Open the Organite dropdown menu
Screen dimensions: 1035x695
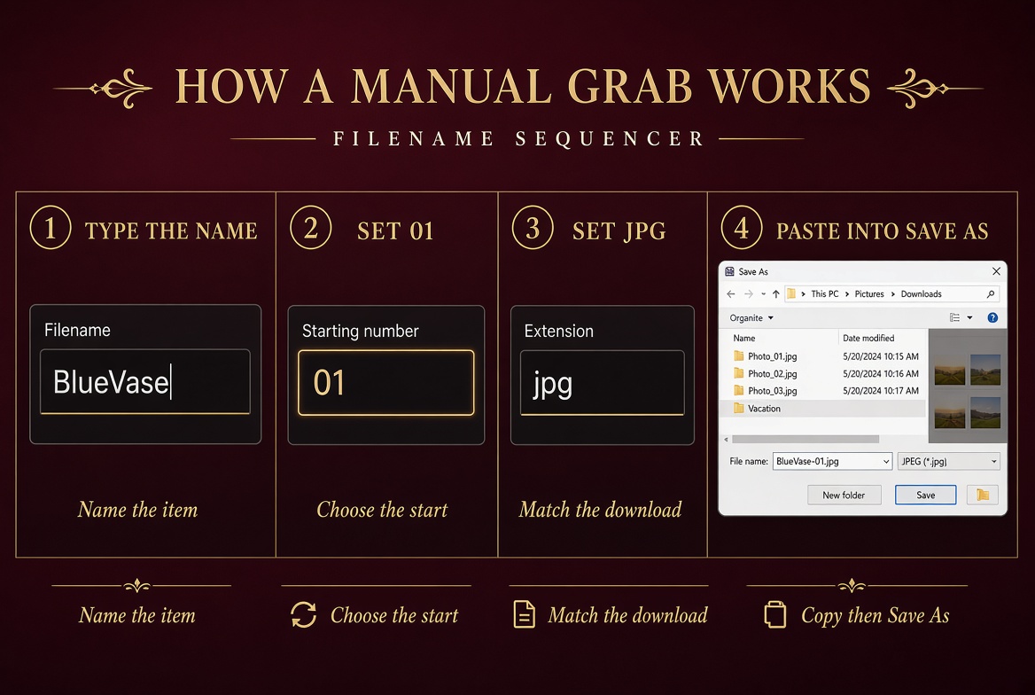coord(751,317)
